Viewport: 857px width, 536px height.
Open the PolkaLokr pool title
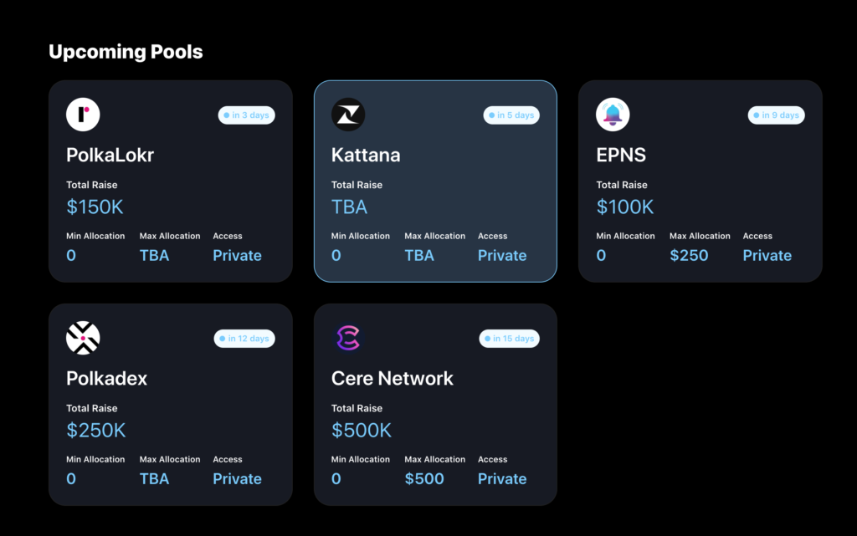pyautogui.click(x=110, y=155)
